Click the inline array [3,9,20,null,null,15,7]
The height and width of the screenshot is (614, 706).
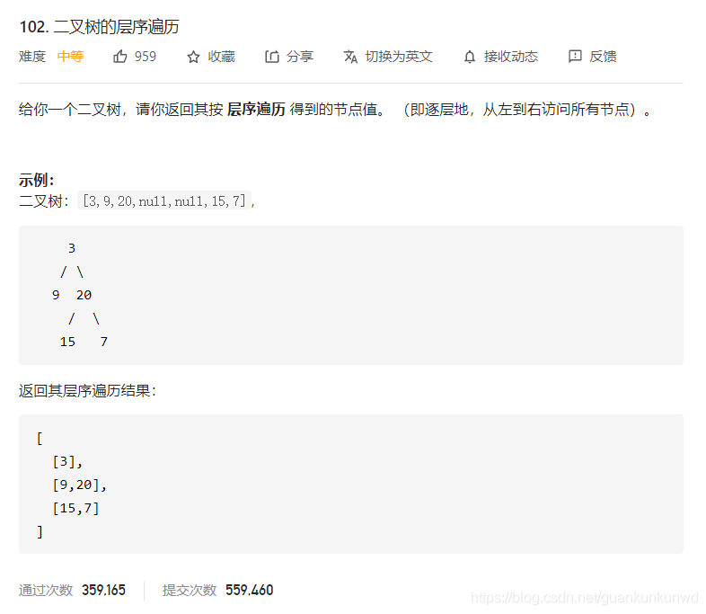164,200
